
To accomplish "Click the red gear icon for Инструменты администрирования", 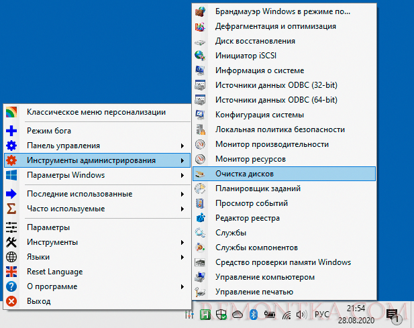I will pyautogui.click(x=11, y=160).
